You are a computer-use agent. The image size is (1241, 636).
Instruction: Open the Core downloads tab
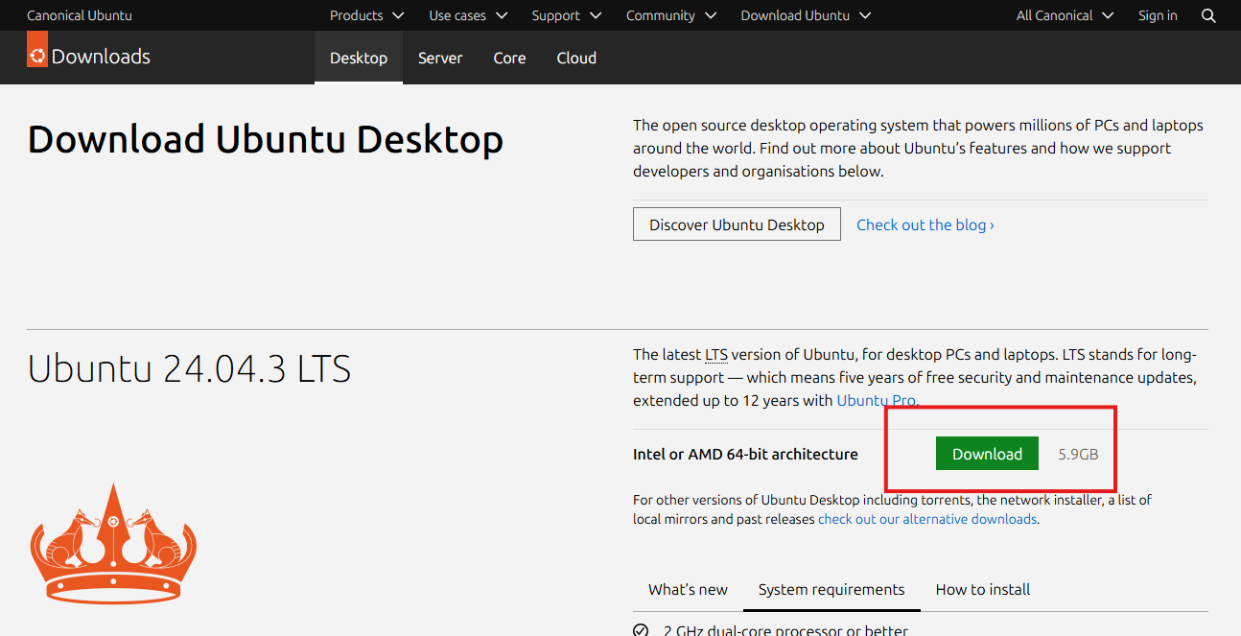(509, 58)
